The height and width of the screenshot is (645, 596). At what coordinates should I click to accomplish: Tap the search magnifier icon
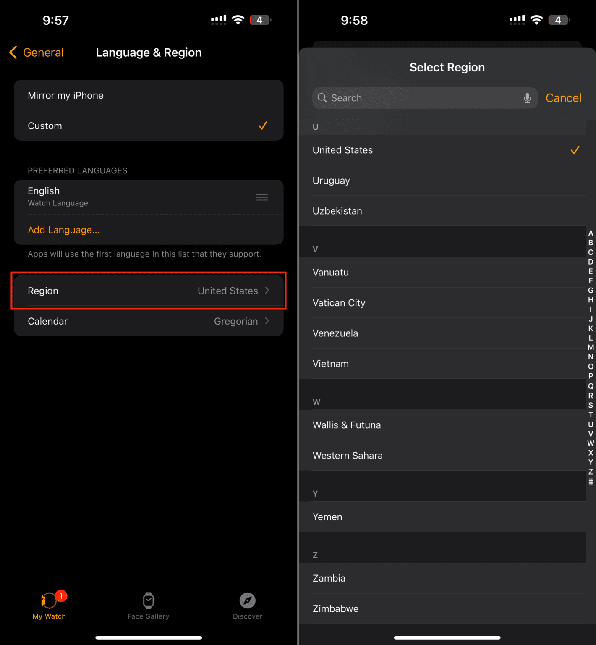pyautogui.click(x=322, y=98)
